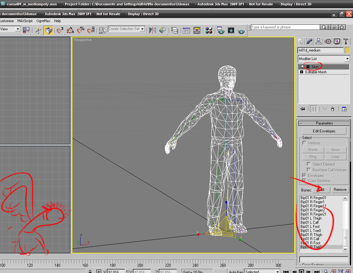This screenshot has height=273, width=353.
Task: Toggle the 3D Snaps magnet icon
Action: click(x=60, y=30)
